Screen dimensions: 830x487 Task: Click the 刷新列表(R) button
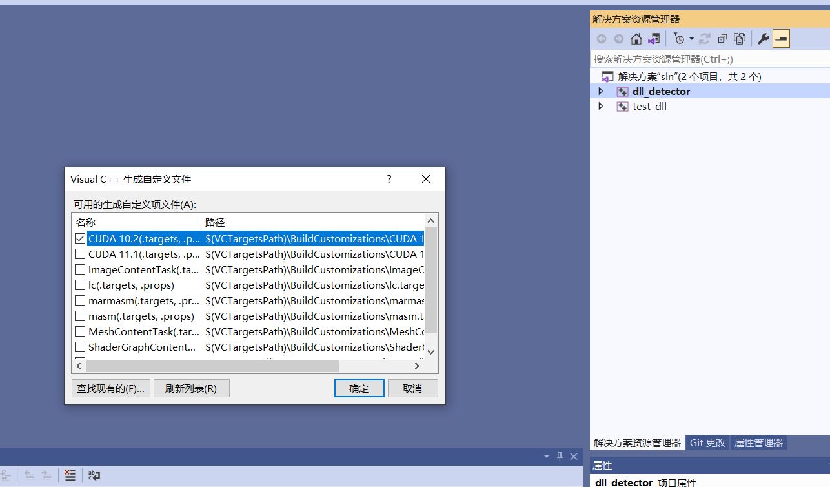[x=191, y=388]
